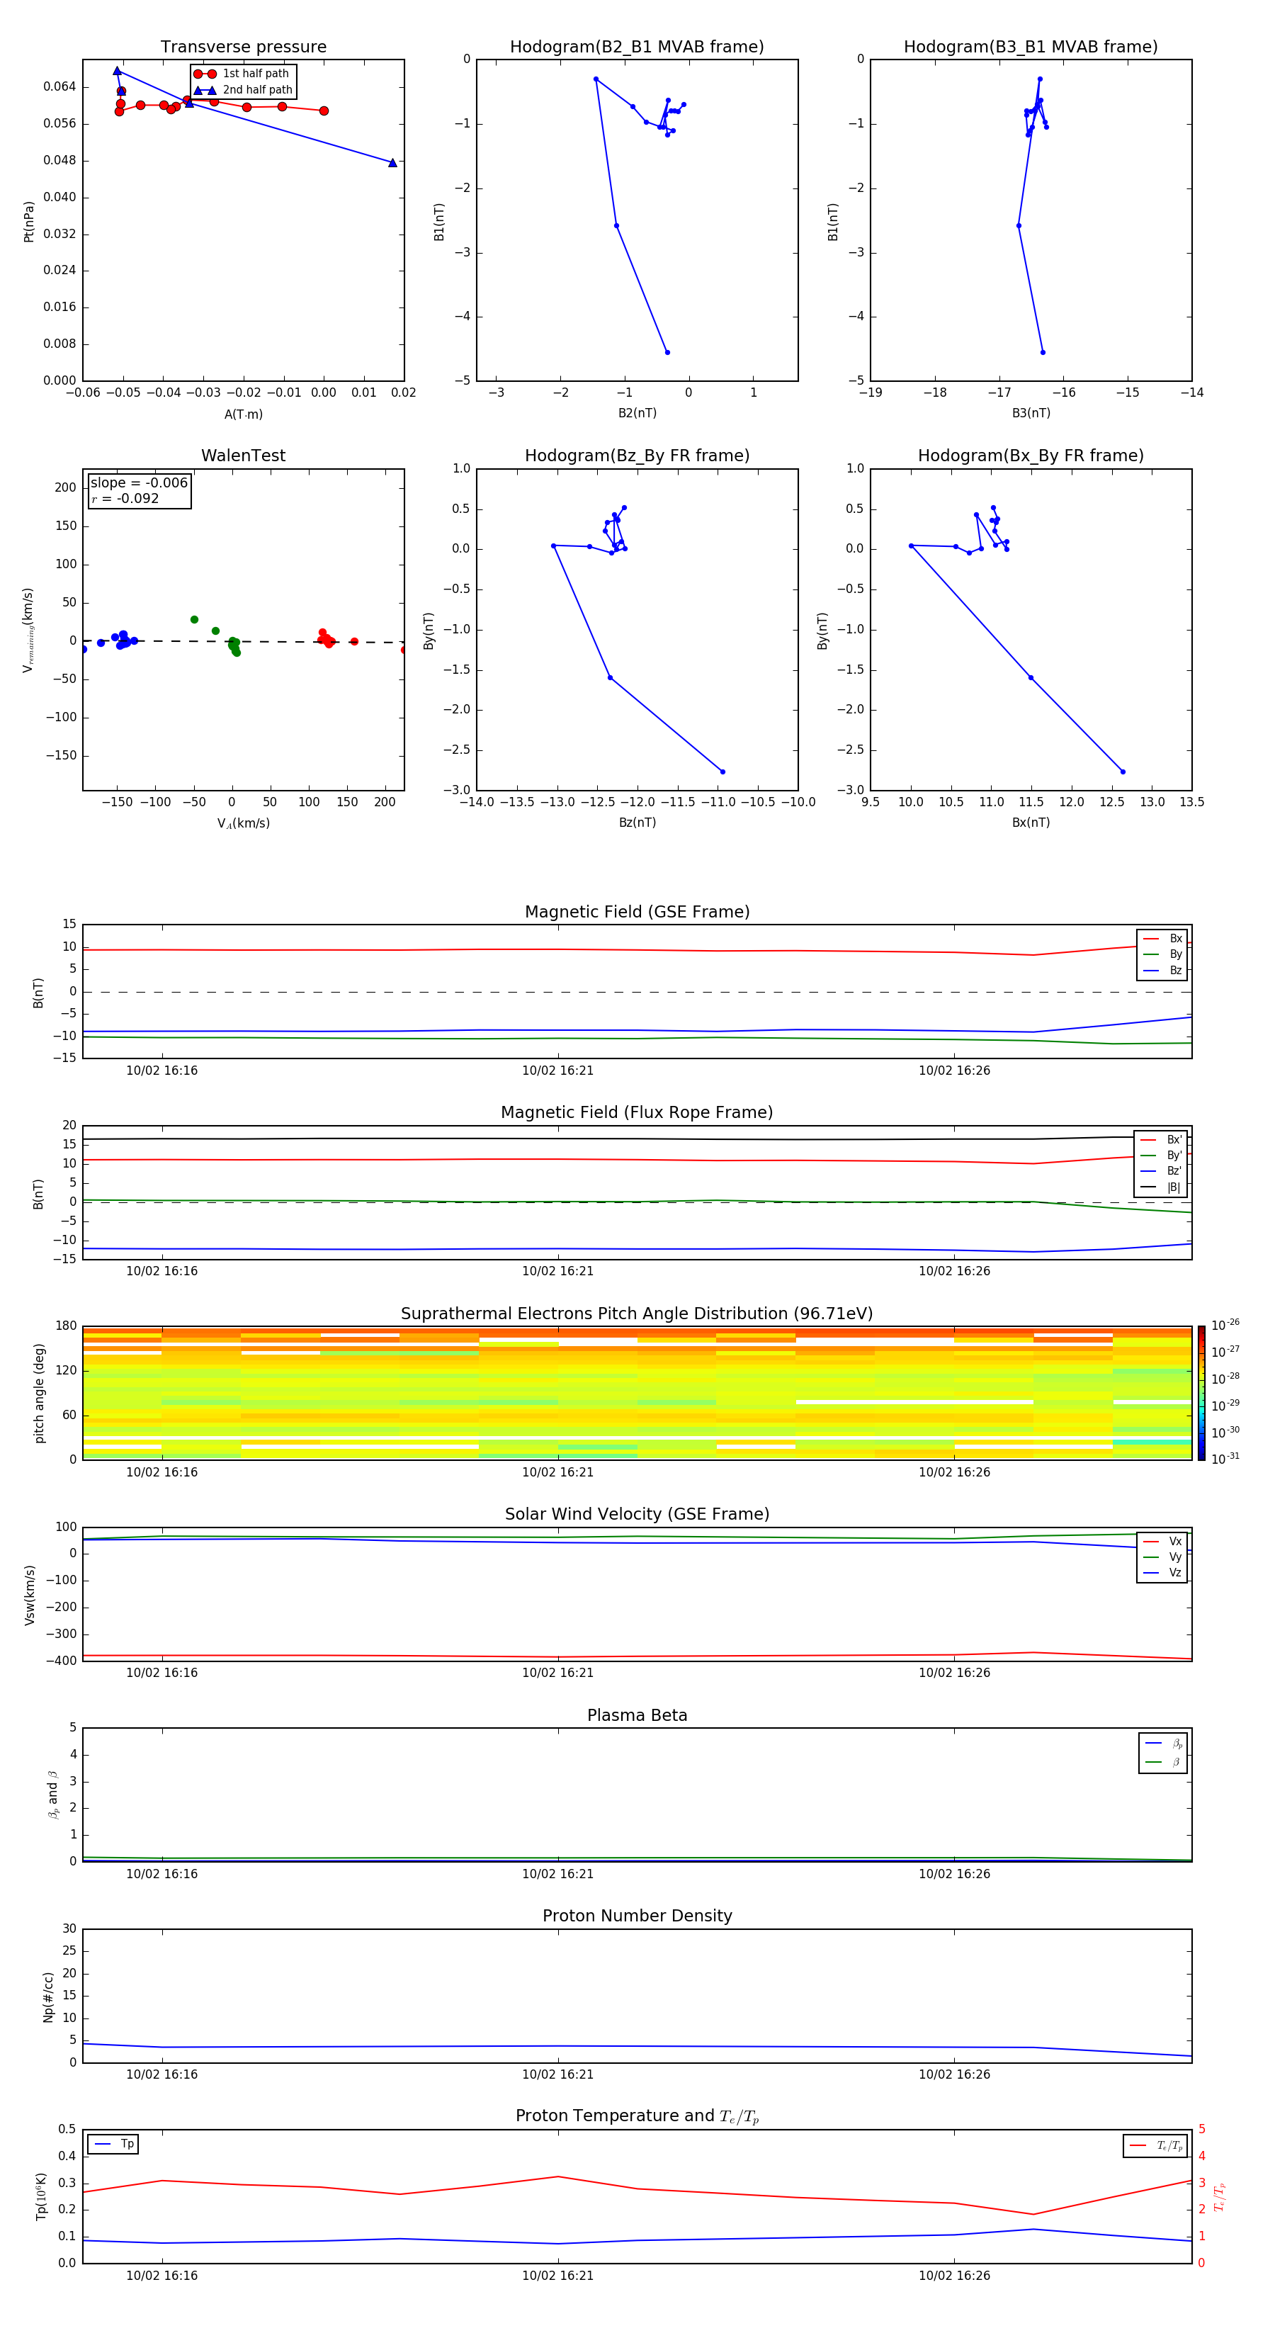Click the "Magnetic Field (Flux Rope Frame)" title

(x=637, y=1113)
